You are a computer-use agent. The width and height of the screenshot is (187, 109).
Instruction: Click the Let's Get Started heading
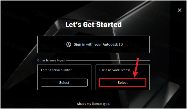[x=93, y=25]
